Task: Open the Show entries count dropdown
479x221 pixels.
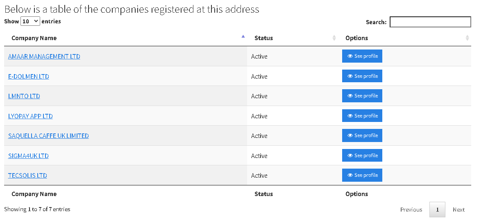Action: tap(30, 21)
